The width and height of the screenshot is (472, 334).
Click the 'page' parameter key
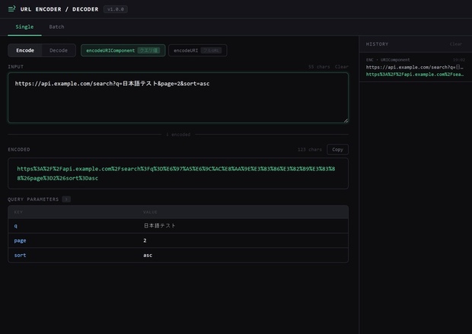20,240
